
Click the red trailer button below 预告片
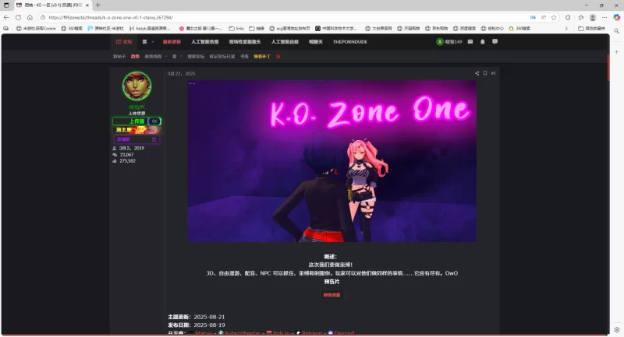(331, 295)
